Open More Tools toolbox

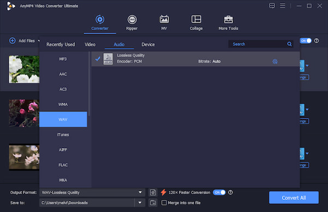point(228,23)
